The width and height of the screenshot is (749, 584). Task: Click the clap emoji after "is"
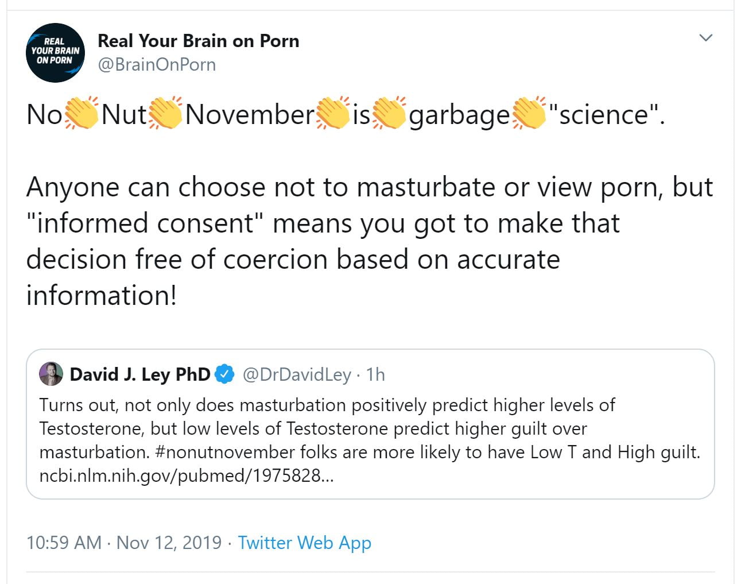(x=390, y=113)
